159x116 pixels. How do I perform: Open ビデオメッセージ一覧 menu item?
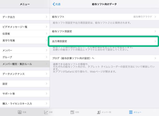coord(25,27)
